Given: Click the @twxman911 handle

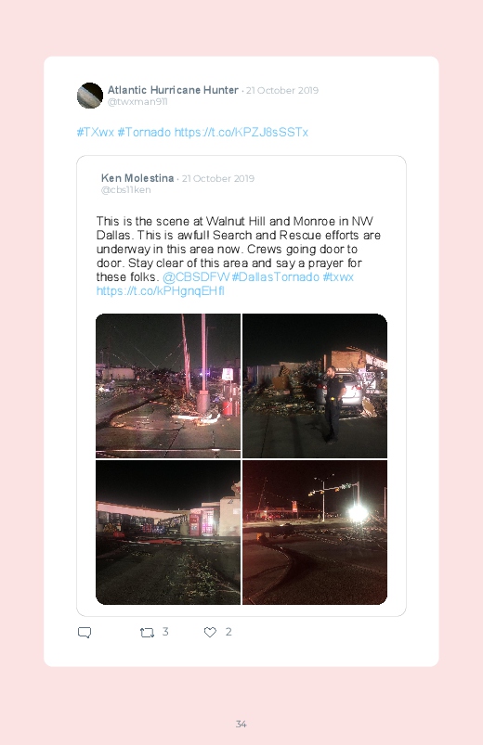Looking at the screenshot, I should point(137,102).
